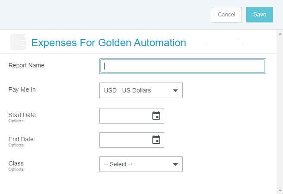283x194 pixels.
Task: Click the wallet icon beside the Expenses title
Action: (18, 42)
